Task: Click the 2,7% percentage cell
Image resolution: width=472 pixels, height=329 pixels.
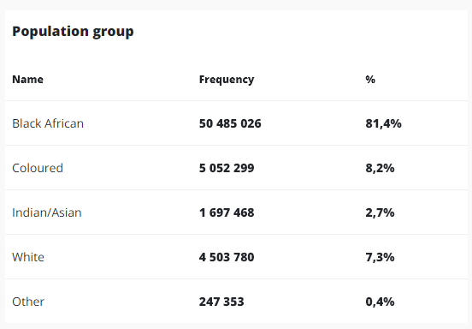Action: coord(380,212)
